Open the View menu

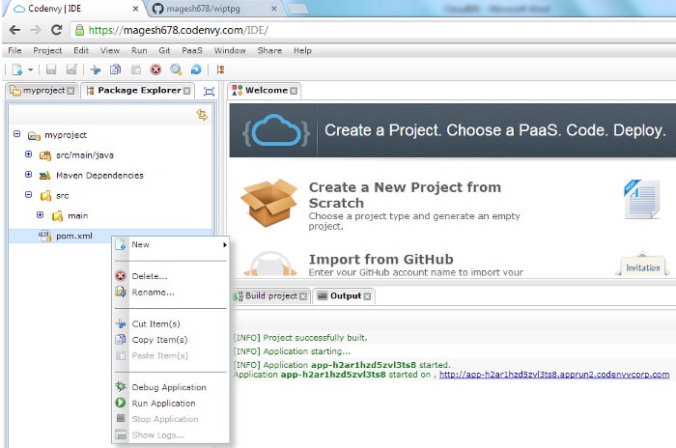click(x=110, y=50)
